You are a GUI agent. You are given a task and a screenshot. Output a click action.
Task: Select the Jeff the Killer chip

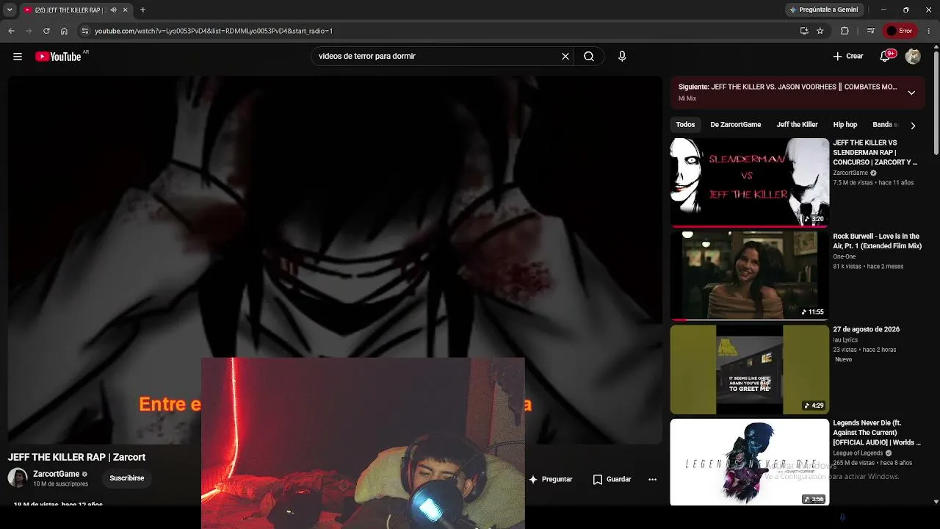[797, 125]
